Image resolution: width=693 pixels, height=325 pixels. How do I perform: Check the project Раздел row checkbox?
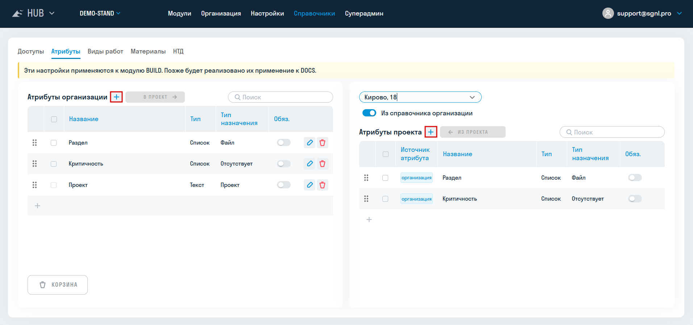tap(385, 178)
